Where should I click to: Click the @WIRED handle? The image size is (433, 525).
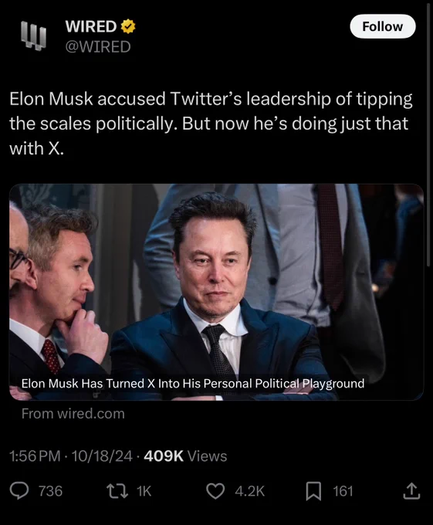[x=98, y=46]
